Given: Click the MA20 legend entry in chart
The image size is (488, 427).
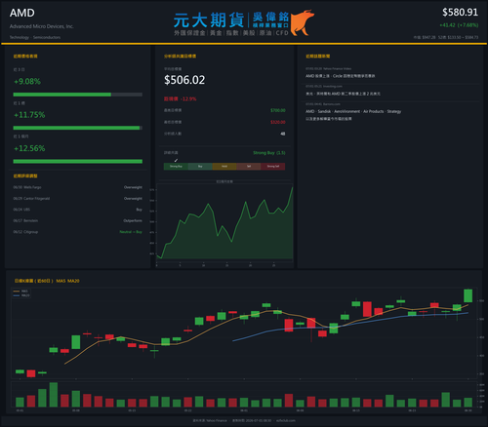Looking at the screenshot, I should 21,295.
